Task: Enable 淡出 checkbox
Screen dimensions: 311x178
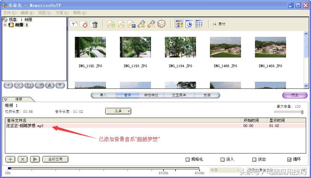Action: pos(254,159)
